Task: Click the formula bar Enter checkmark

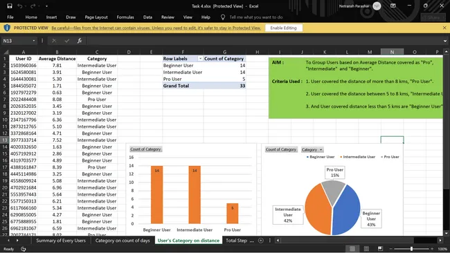Action: click(67, 41)
